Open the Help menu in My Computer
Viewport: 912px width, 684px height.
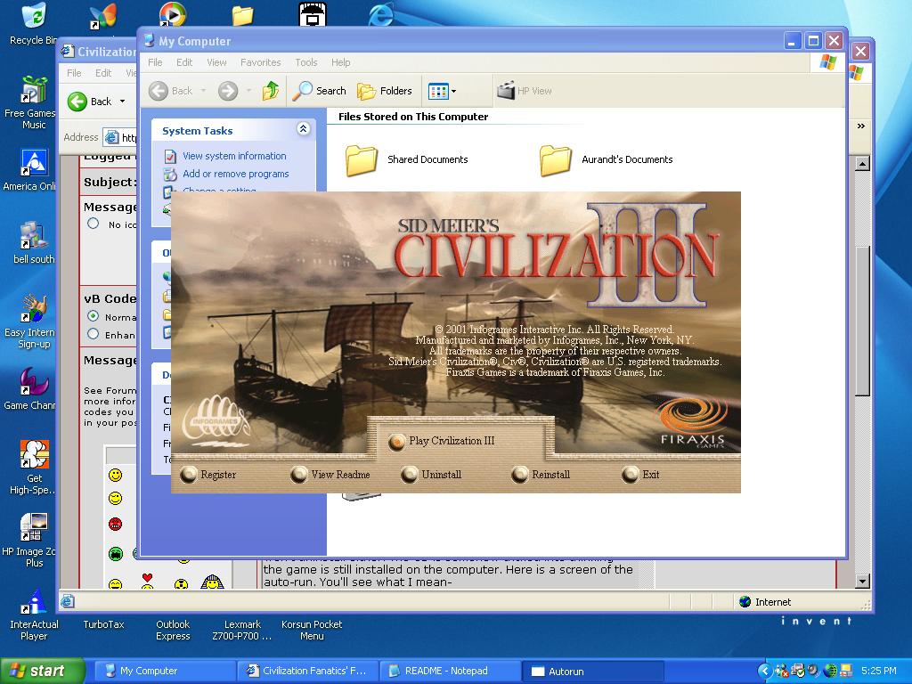pos(341,62)
